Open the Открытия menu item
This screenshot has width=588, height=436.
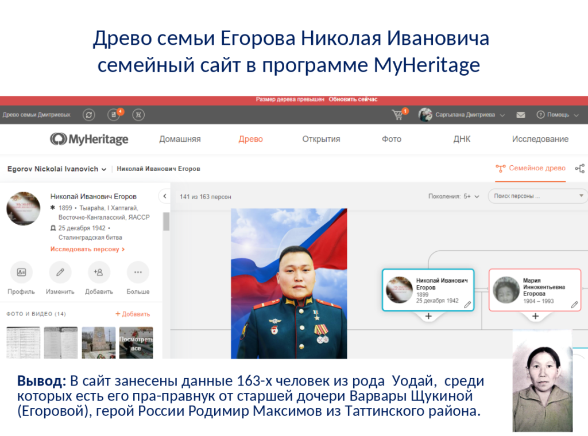(321, 139)
